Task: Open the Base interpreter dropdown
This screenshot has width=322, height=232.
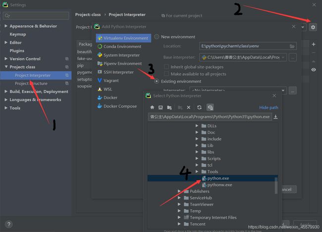Action: (283, 57)
